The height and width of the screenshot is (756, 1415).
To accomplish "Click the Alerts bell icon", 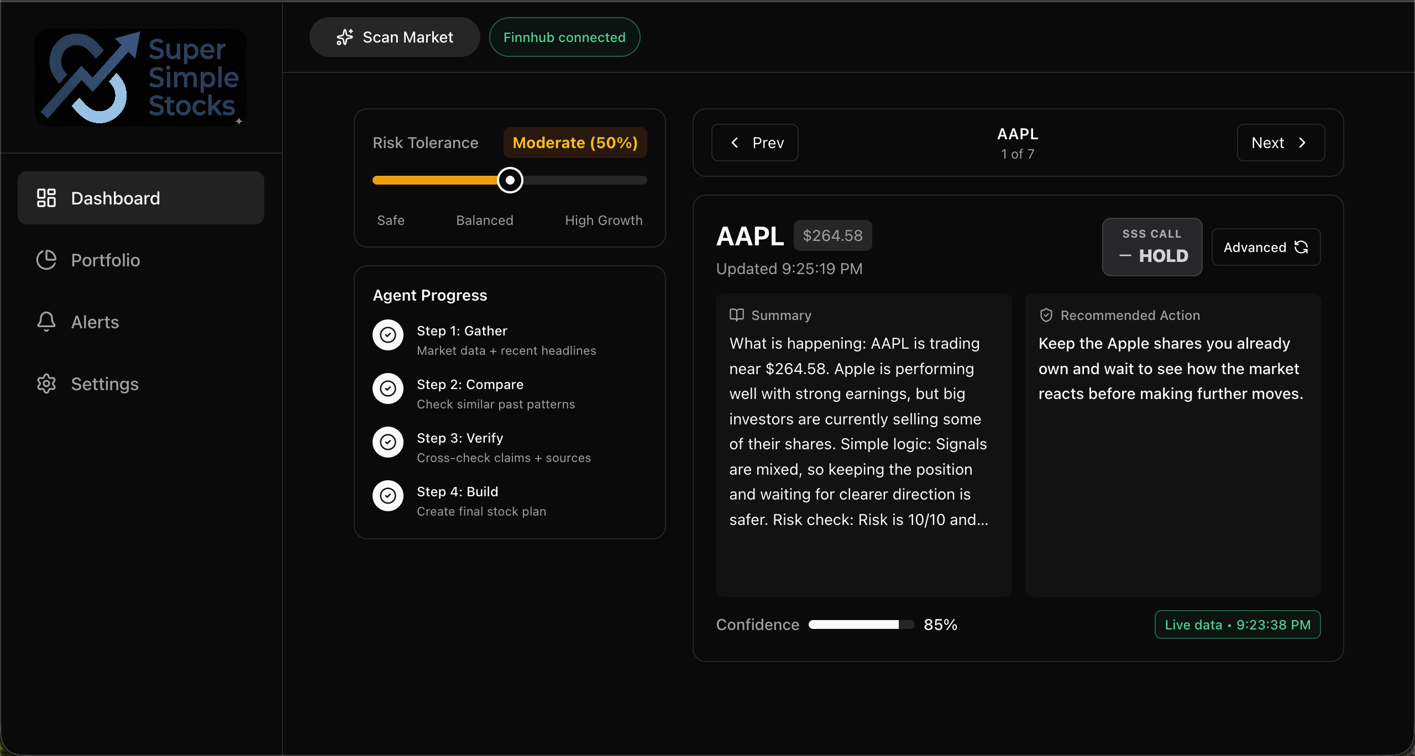I will click(46, 322).
